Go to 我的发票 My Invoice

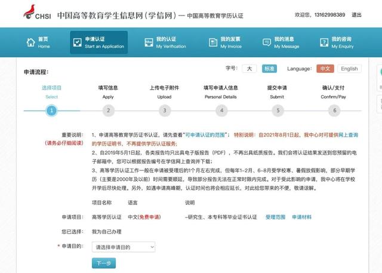coord(225,42)
